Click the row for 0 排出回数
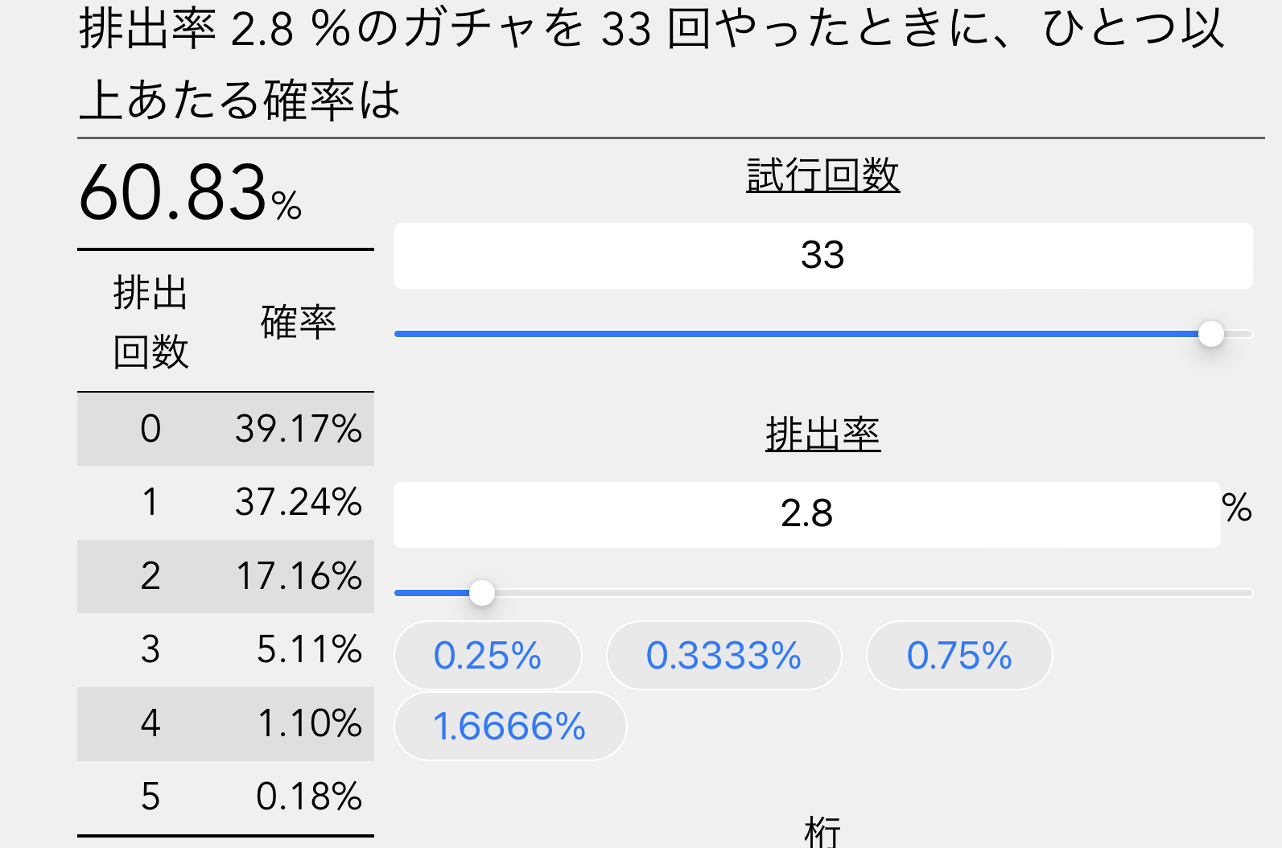This screenshot has width=1282, height=848. pyautogui.click(x=225, y=429)
